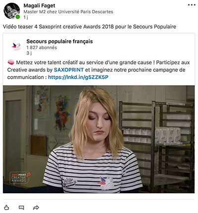This screenshot has width=198, height=213.
Task: Open the Secours populaire français logo
Action: 16,47
